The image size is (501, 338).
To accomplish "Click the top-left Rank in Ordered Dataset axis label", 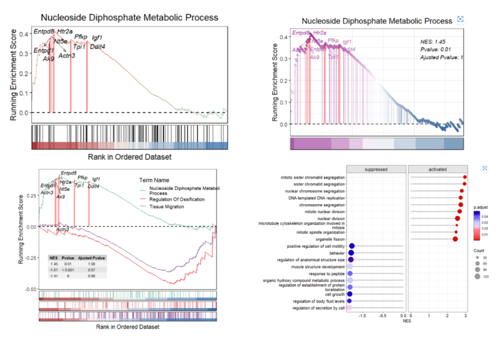I will click(x=129, y=157).
